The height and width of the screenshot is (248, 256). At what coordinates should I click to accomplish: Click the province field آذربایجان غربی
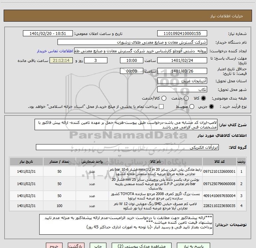point(182,81)
